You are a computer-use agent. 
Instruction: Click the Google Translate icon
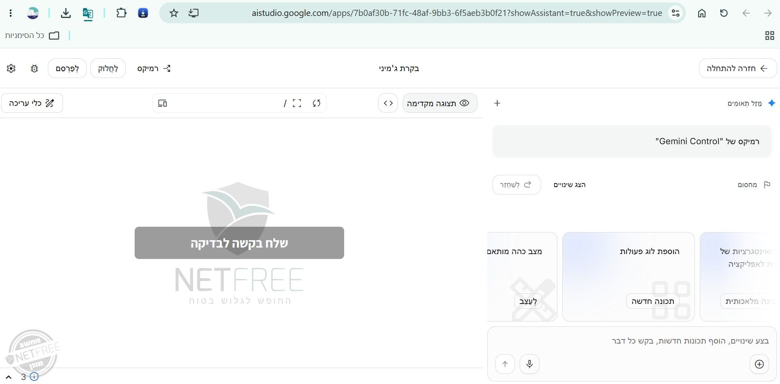coord(88,13)
